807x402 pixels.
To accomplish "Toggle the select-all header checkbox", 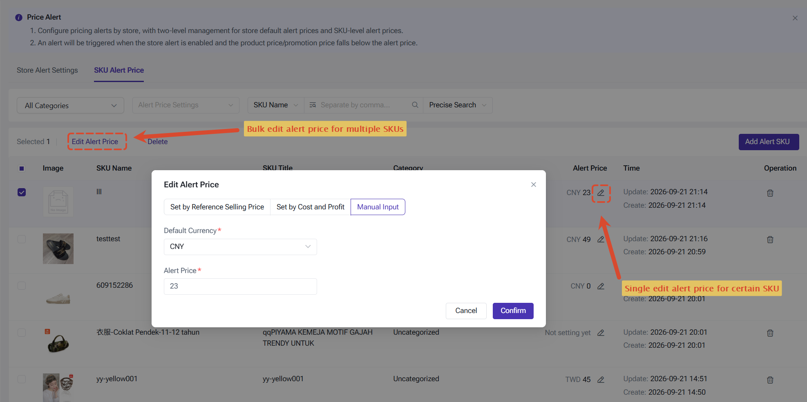I will [x=22, y=168].
